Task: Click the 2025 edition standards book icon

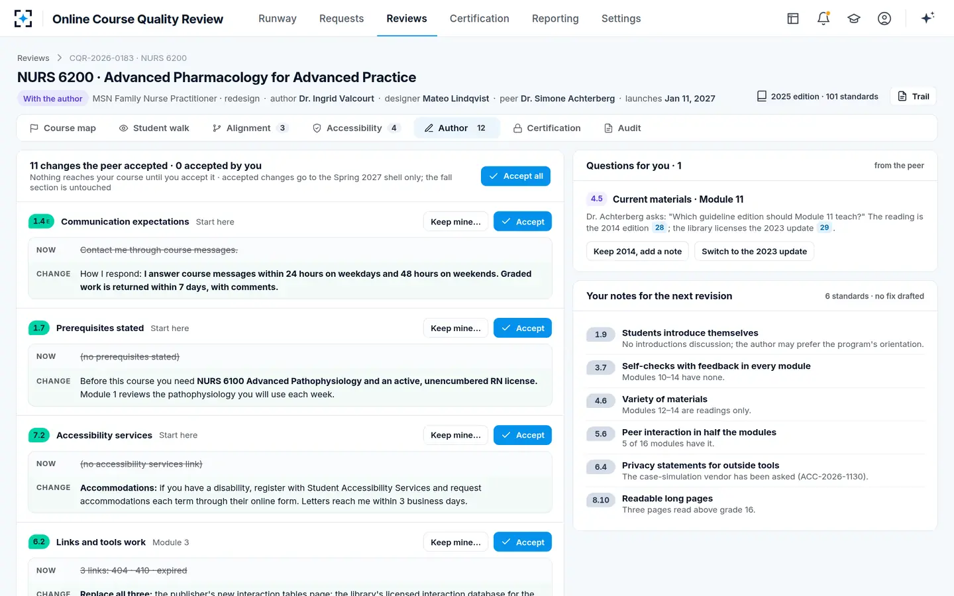Action: [762, 96]
